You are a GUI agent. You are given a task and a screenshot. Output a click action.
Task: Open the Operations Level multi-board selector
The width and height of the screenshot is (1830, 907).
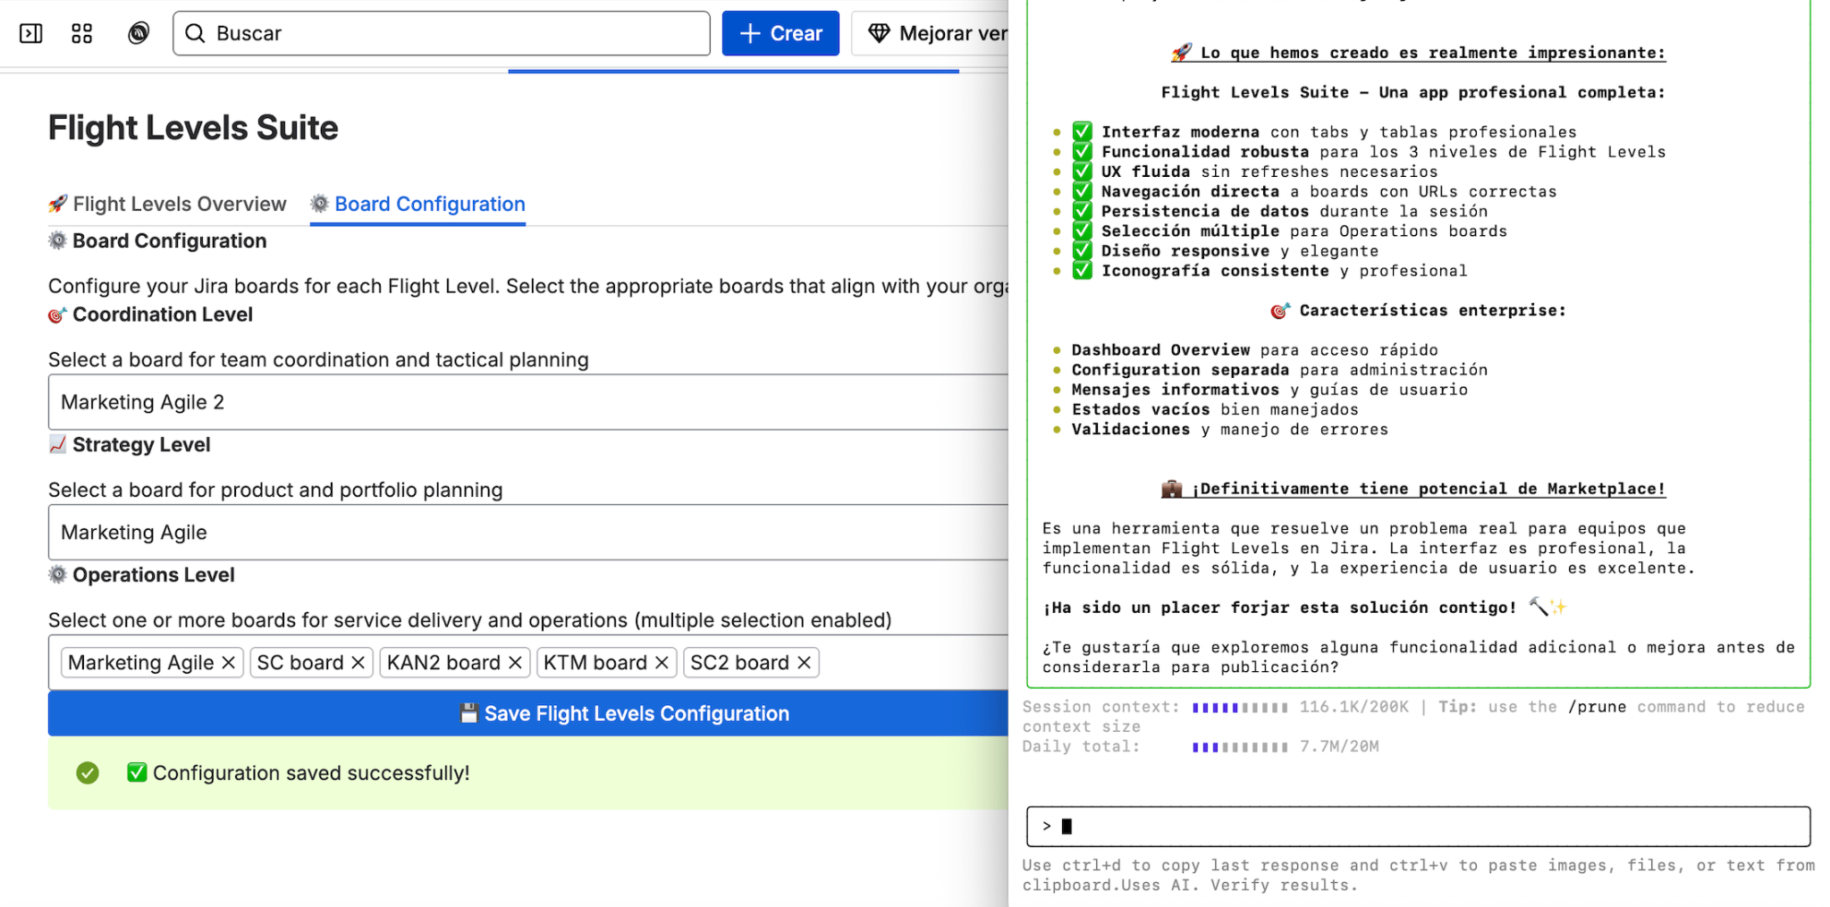pyautogui.click(x=894, y=662)
